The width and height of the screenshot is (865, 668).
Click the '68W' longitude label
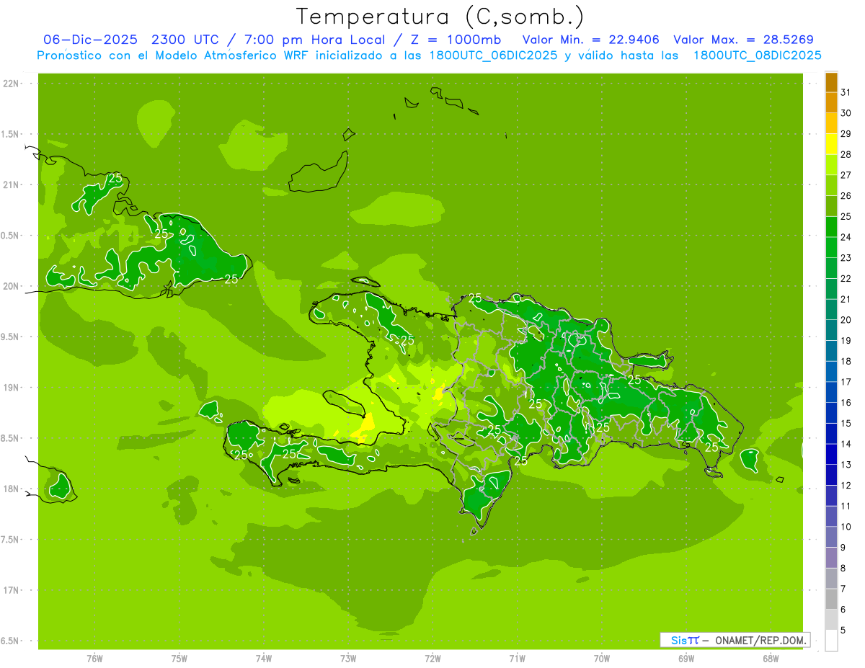pos(771,659)
